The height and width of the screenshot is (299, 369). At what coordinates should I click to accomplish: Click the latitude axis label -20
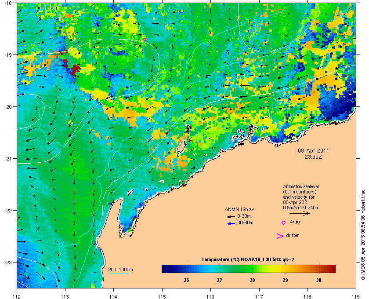pos(8,107)
